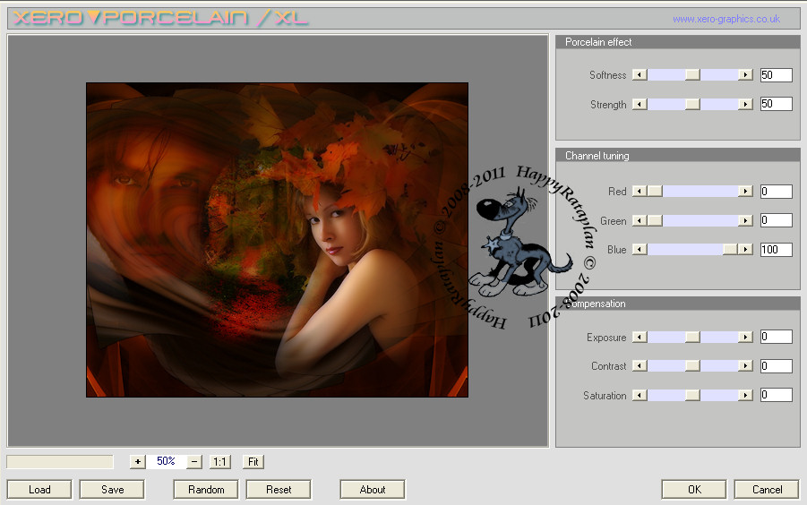Screen dimensions: 807x505
Task: Generate Random filter settings
Action: click(206, 490)
